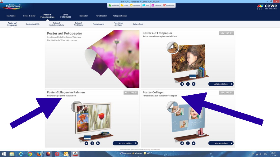Open info icon in Poster auf Fotopapier card
Viewport: 280px width, 157px height.
coord(188,84)
